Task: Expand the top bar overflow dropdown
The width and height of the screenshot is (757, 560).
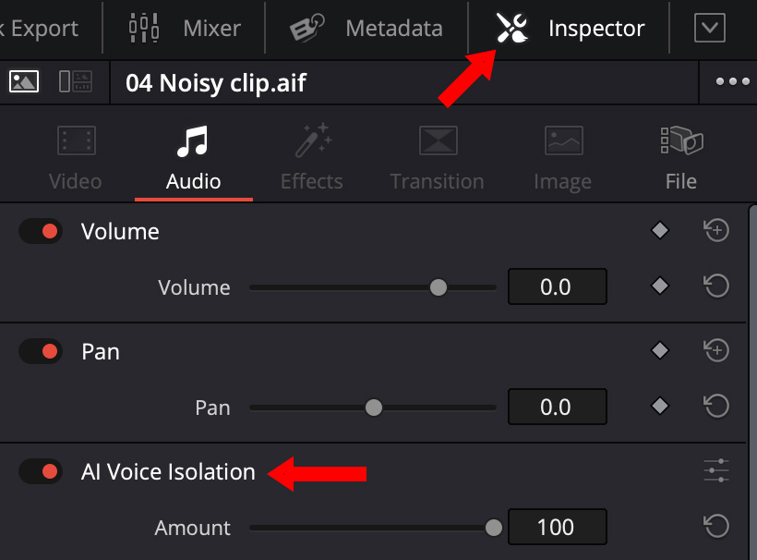Action: pos(709,29)
